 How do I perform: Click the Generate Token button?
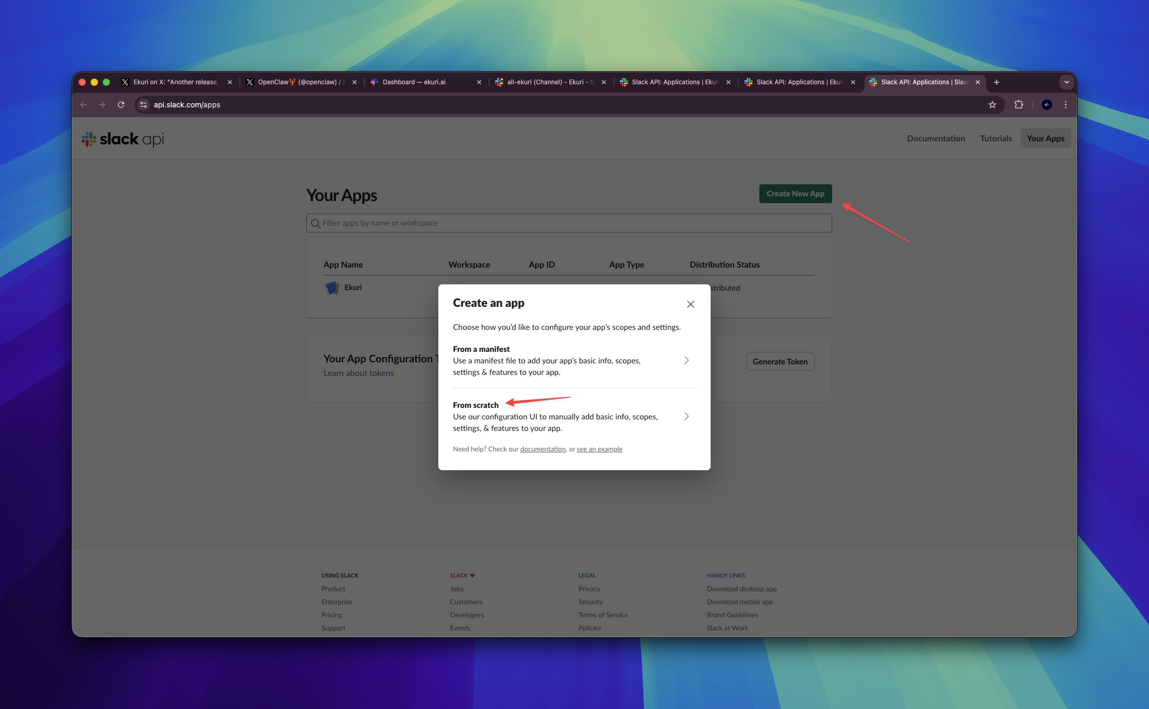(x=780, y=361)
